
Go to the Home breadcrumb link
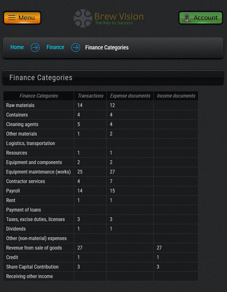click(x=17, y=47)
